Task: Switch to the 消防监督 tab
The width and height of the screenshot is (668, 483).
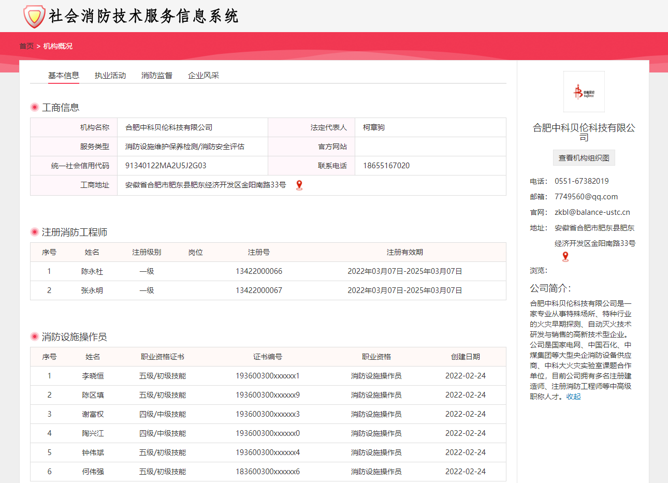Action: [157, 76]
